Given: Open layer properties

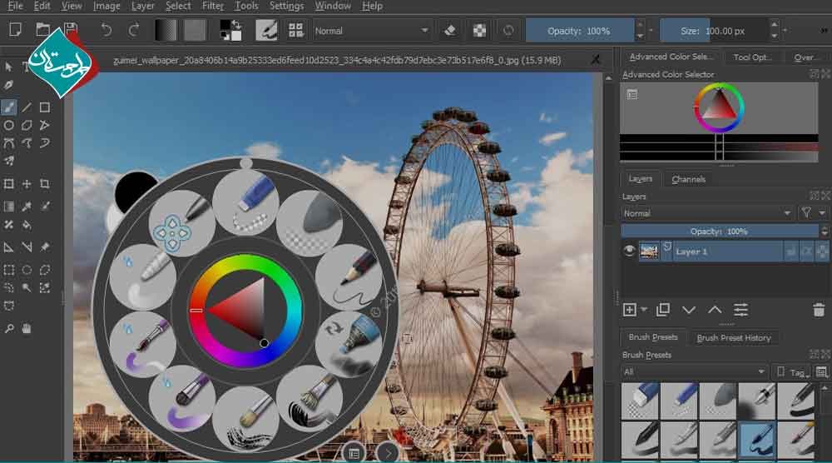Looking at the screenshot, I should pos(740,310).
